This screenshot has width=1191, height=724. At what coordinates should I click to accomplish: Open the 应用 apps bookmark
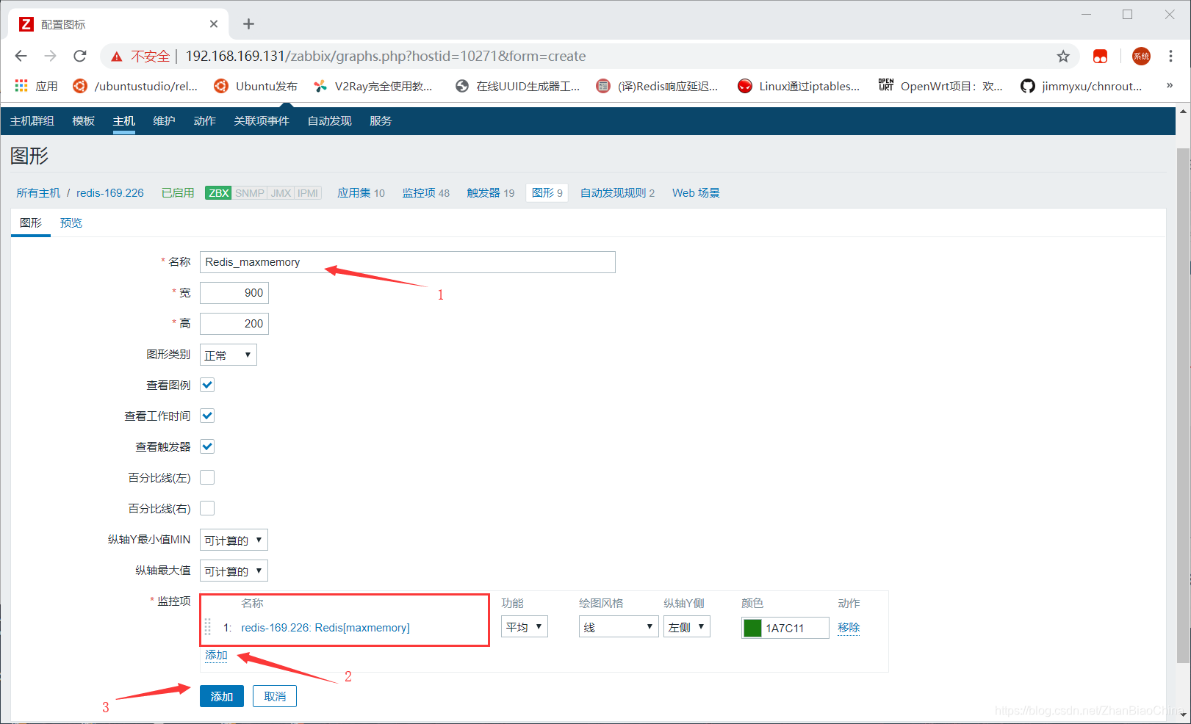36,86
